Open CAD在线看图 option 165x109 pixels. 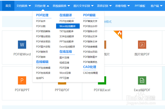coord(90,73)
